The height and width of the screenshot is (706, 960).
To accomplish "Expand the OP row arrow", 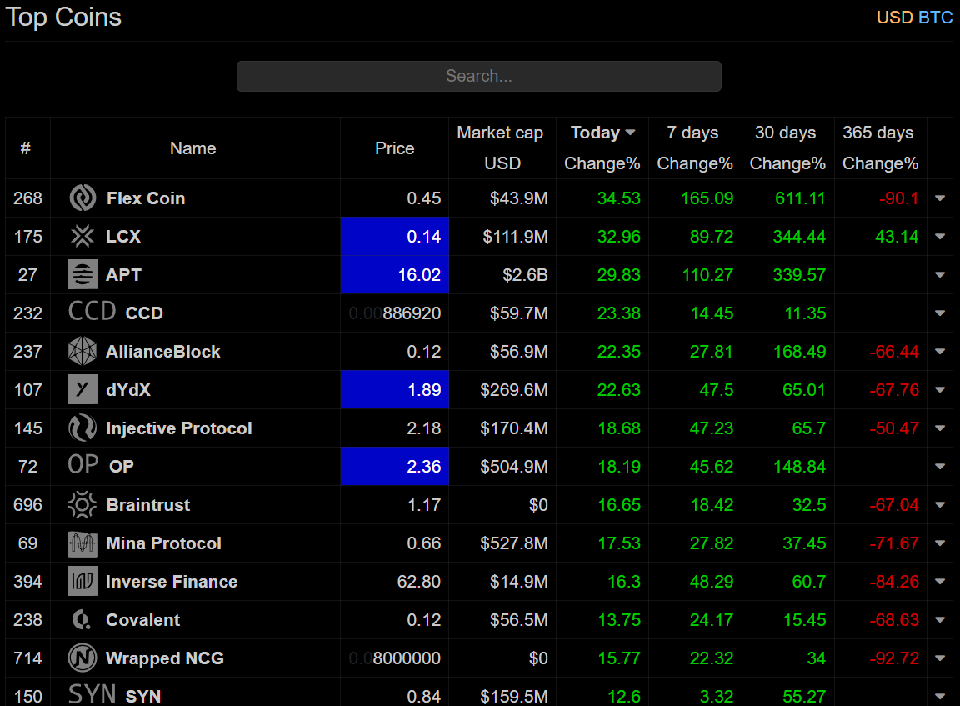I will pos(940,467).
